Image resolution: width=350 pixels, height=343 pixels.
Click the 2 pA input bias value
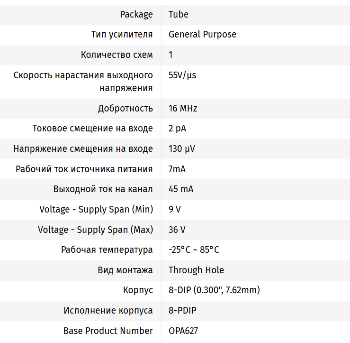coord(178,128)
